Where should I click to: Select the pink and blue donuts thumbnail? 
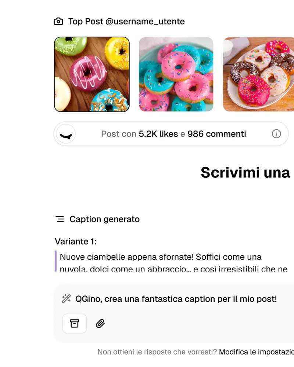point(176,74)
